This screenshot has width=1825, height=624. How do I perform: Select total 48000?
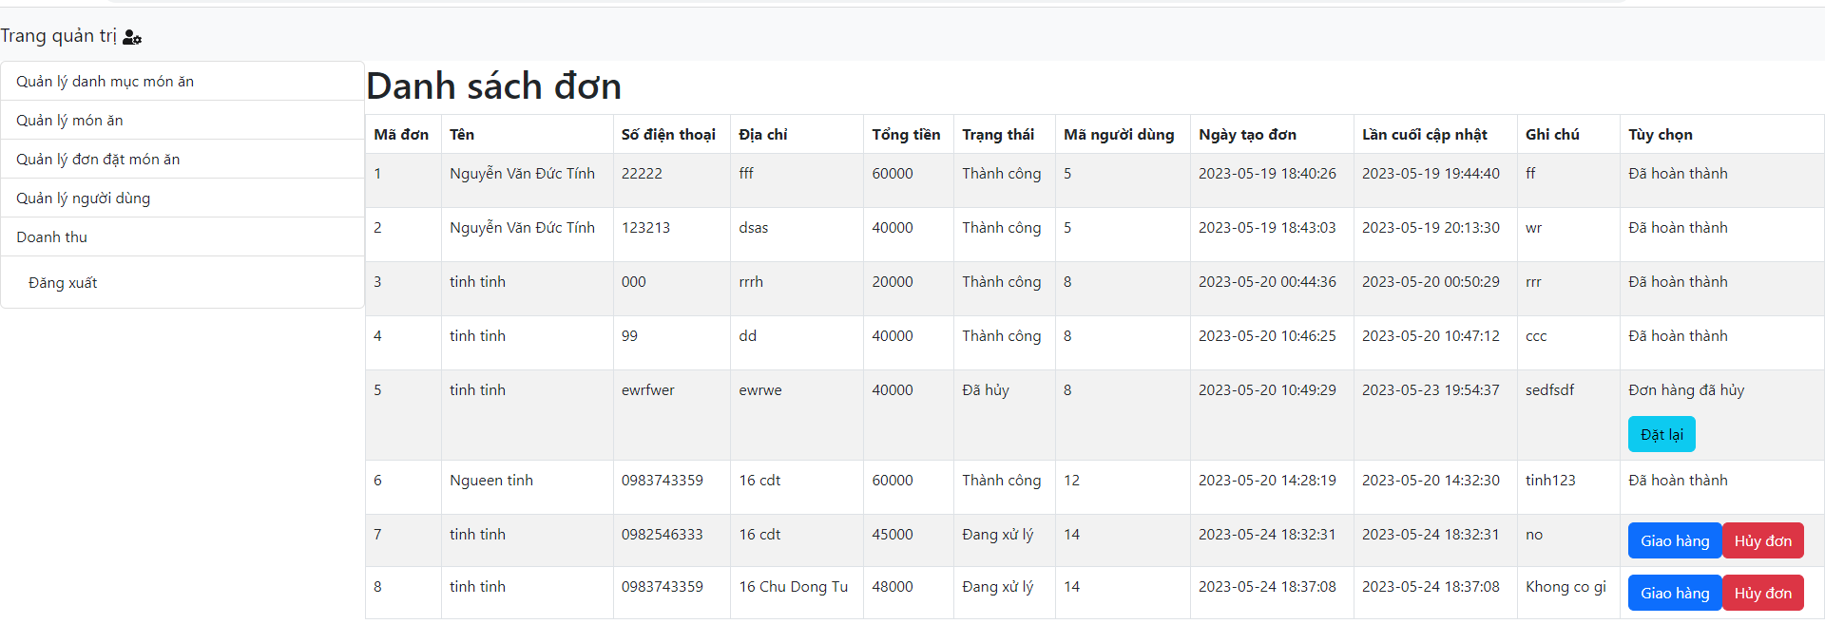click(x=893, y=587)
